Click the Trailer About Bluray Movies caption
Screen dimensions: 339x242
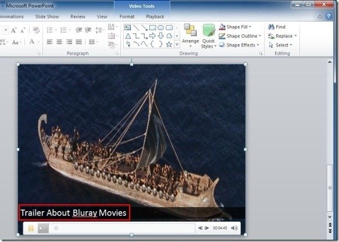click(x=73, y=213)
